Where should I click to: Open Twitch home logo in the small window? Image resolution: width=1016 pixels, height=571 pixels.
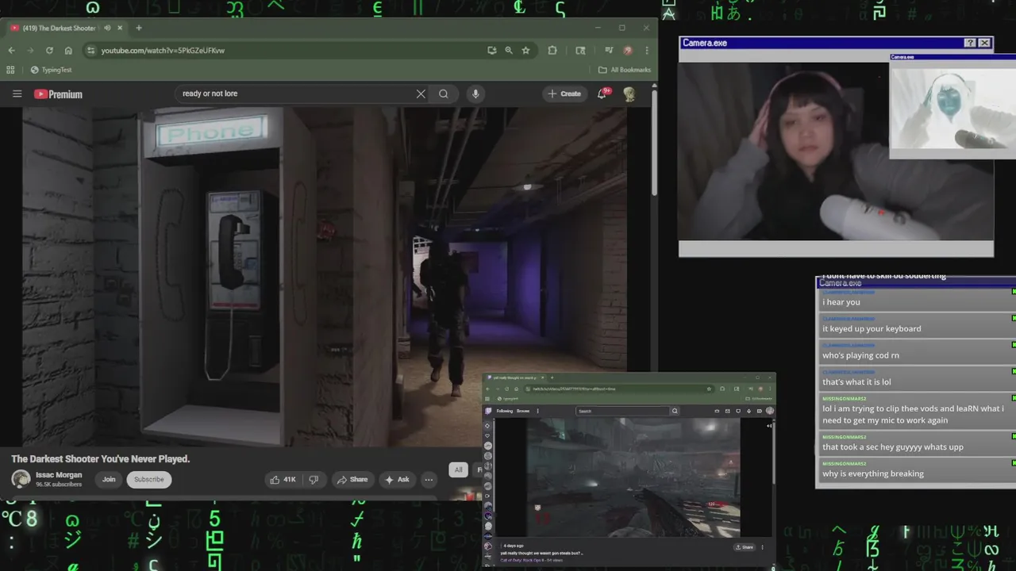click(488, 411)
